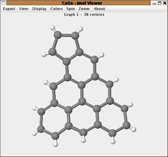This screenshot has width=168, height=157.
Task: Select the lowest hydrogen atom of the molecule
Action: [x=56, y=144]
